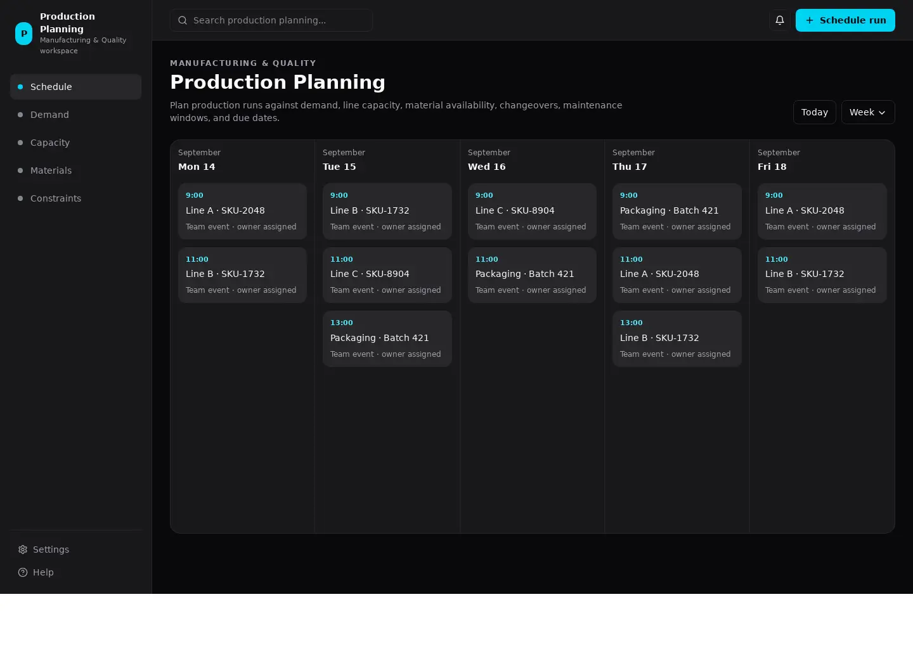Navigate to Constraints

[x=75, y=198]
